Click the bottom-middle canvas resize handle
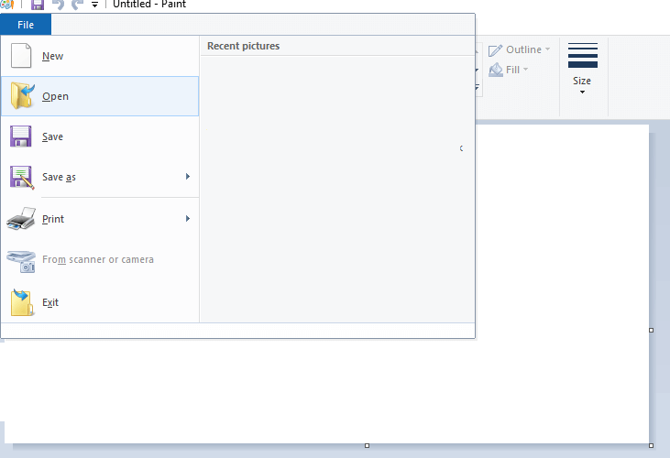Image resolution: width=670 pixels, height=458 pixels. (367, 445)
